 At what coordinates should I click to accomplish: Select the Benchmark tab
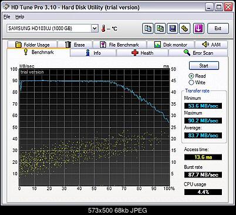(38, 52)
